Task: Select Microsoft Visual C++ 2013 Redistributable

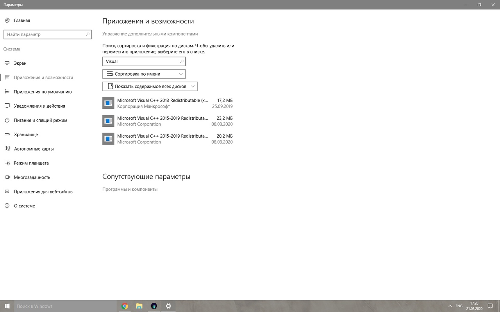Action: point(168,103)
